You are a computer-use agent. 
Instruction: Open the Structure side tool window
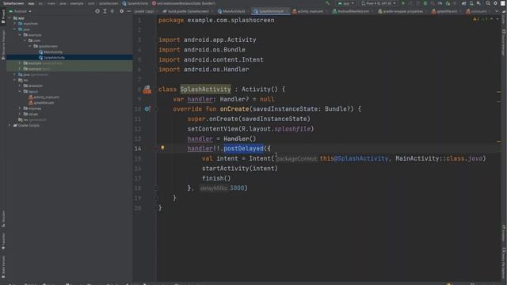pyautogui.click(x=3, y=219)
